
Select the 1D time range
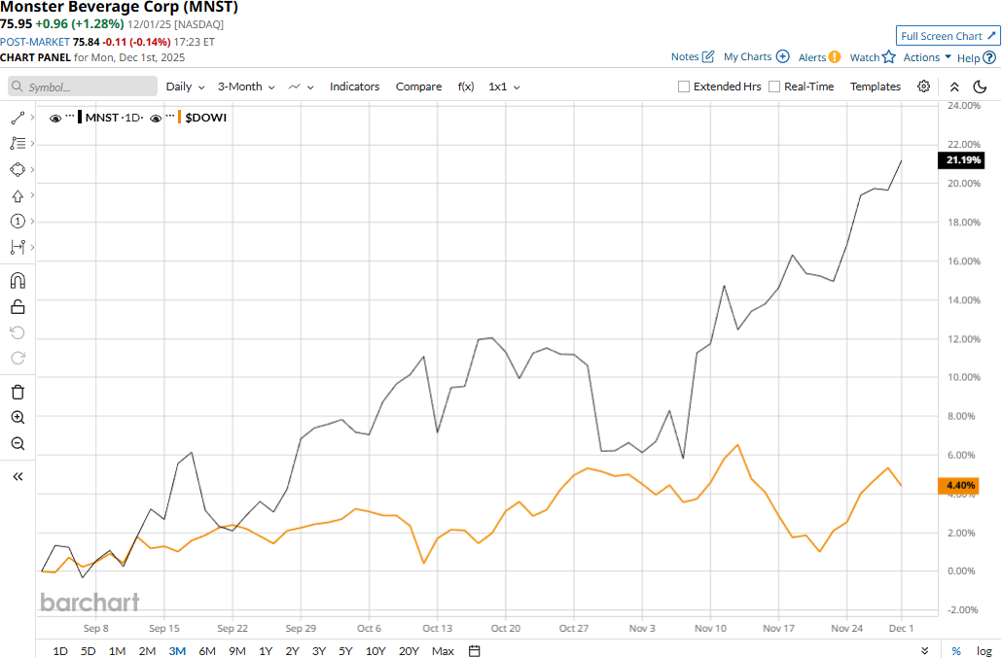(x=60, y=651)
